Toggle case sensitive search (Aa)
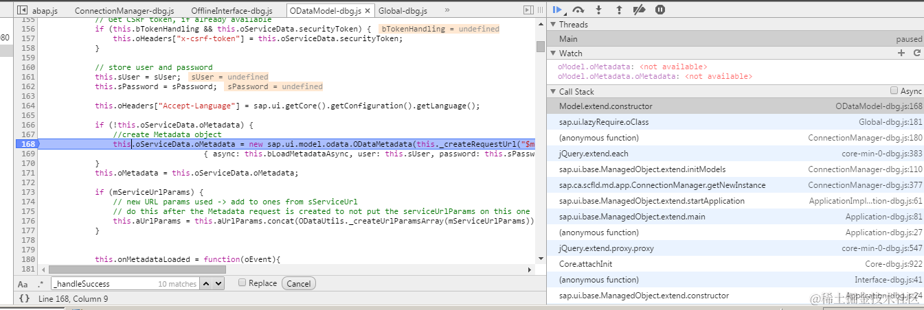 [23, 284]
